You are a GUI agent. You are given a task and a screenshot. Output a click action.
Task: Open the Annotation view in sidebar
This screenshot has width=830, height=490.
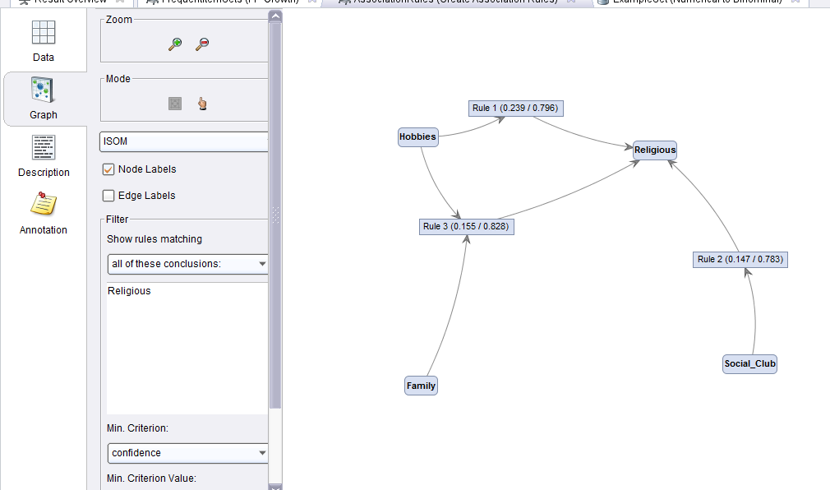tap(44, 214)
